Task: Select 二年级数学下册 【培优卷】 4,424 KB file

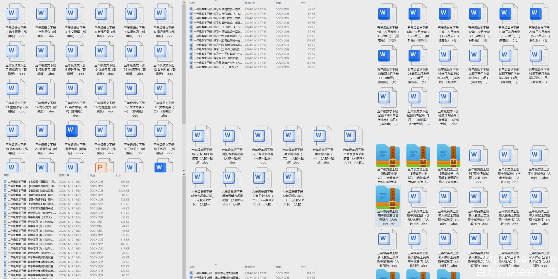Action: [x=31, y=191]
